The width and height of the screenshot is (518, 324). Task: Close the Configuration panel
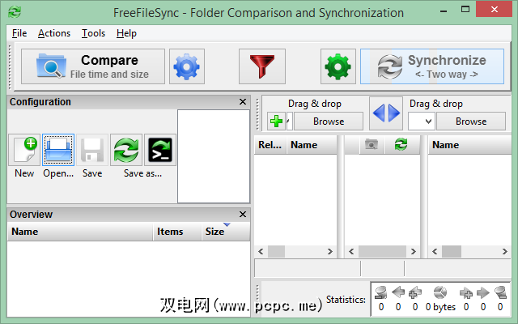pos(243,102)
